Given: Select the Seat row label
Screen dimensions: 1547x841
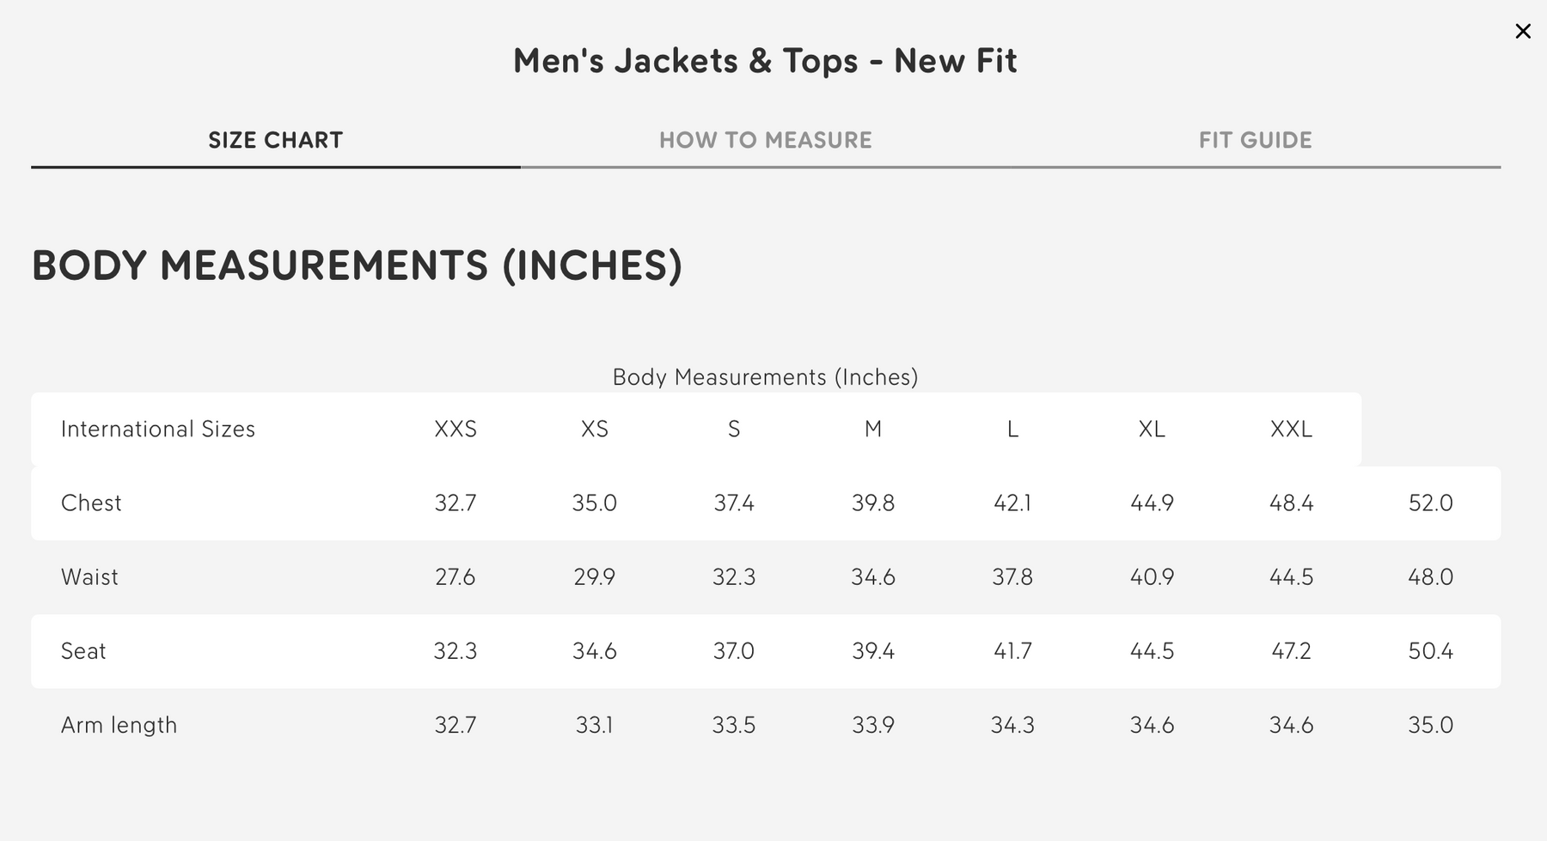Looking at the screenshot, I should pos(83,650).
